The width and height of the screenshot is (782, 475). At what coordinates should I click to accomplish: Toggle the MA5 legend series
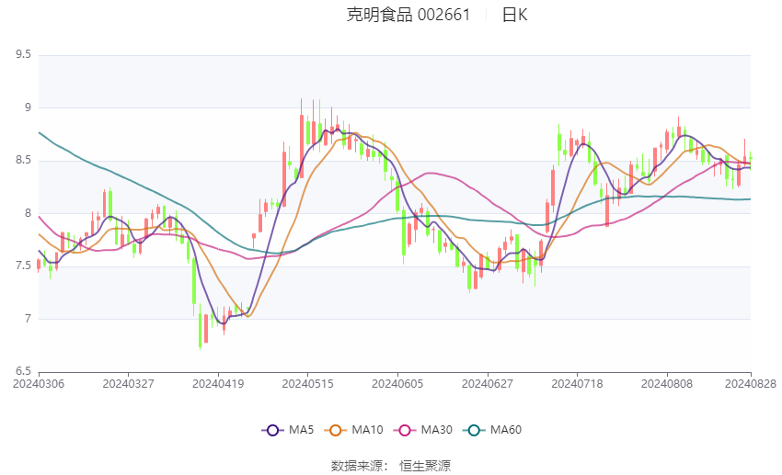(288, 430)
